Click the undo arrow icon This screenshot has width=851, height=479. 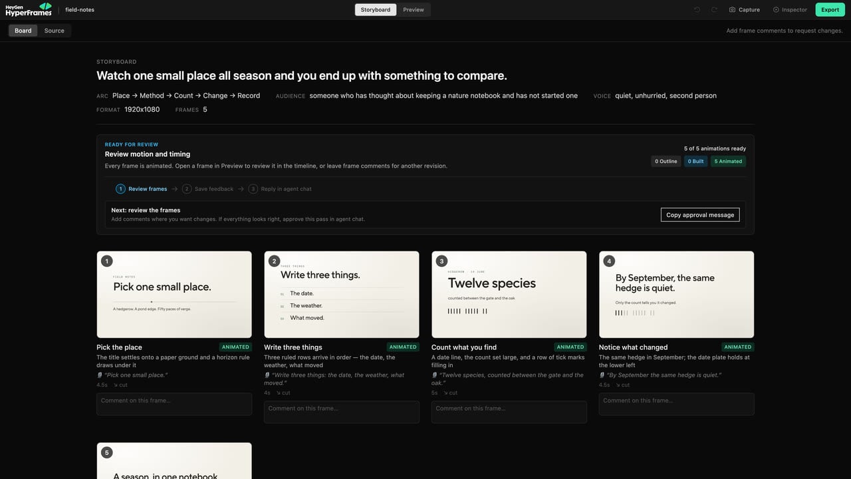pyautogui.click(x=697, y=9)
